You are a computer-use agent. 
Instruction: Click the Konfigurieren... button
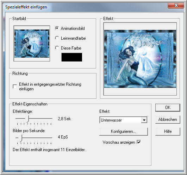coord(124,131)
